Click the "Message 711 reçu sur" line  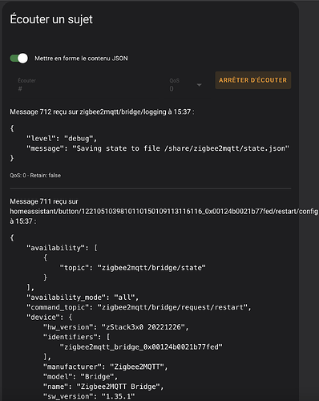click(x=44, y=201)
